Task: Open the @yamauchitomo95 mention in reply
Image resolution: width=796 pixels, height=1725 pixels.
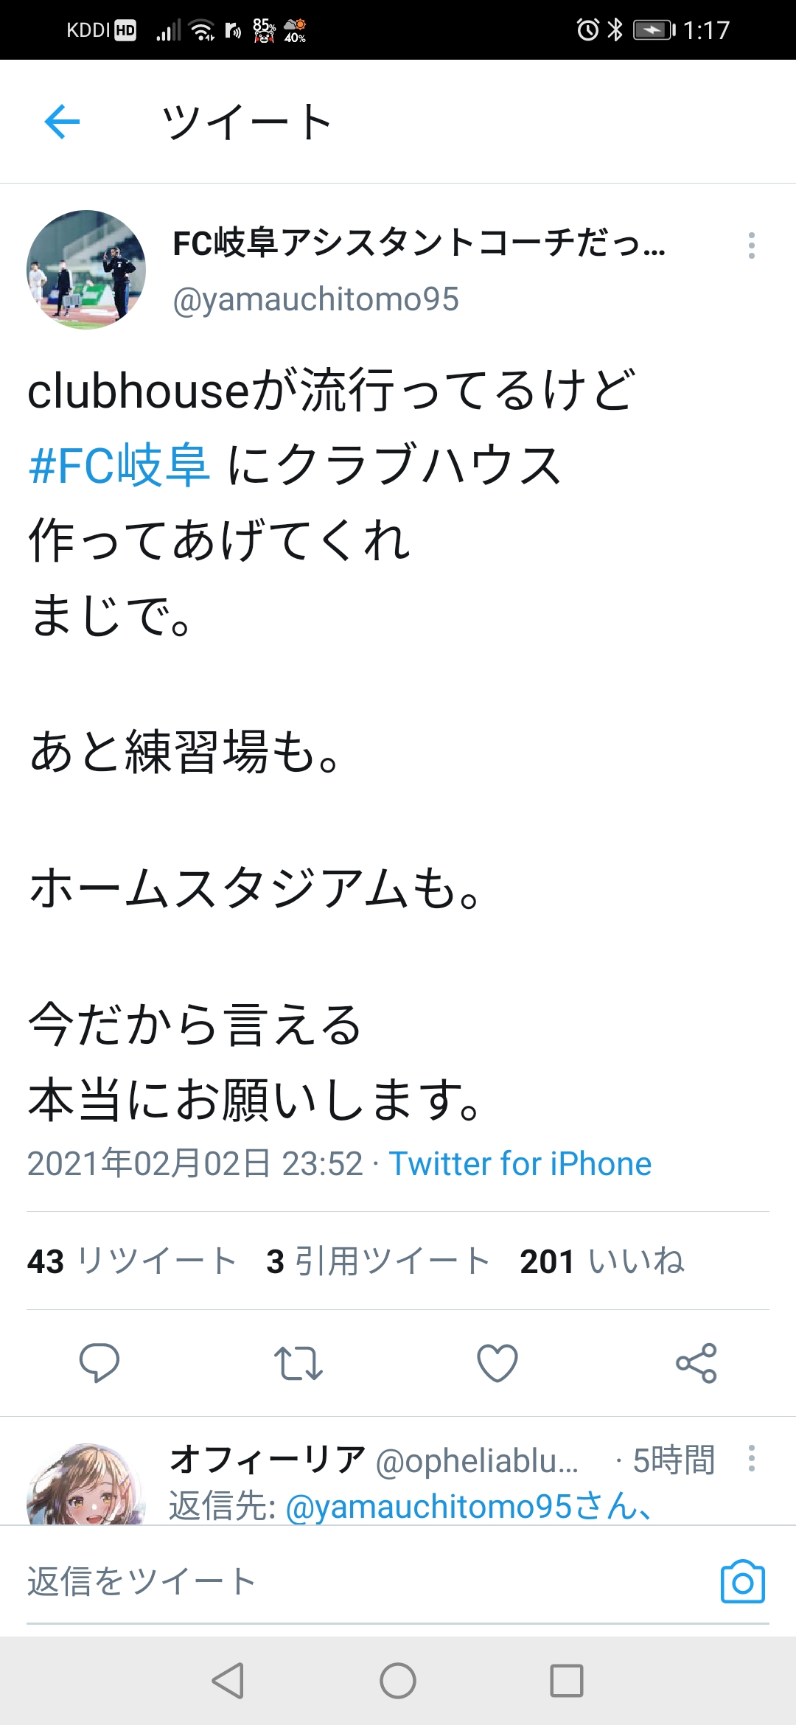Action: tap(427, 1506)
